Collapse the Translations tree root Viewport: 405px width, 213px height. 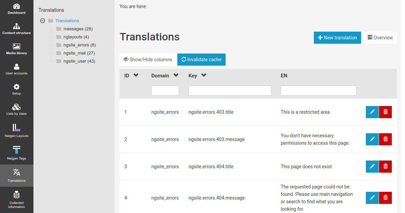point(43,21)
